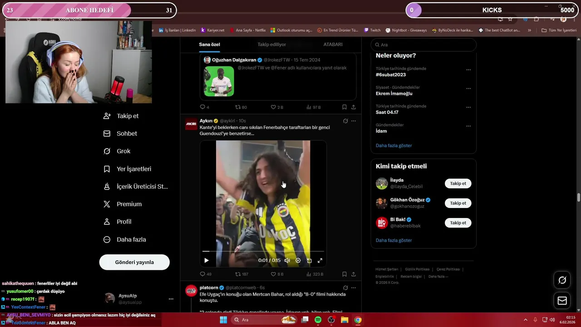Open floating Grok button at bottom right

click(562, 280)
